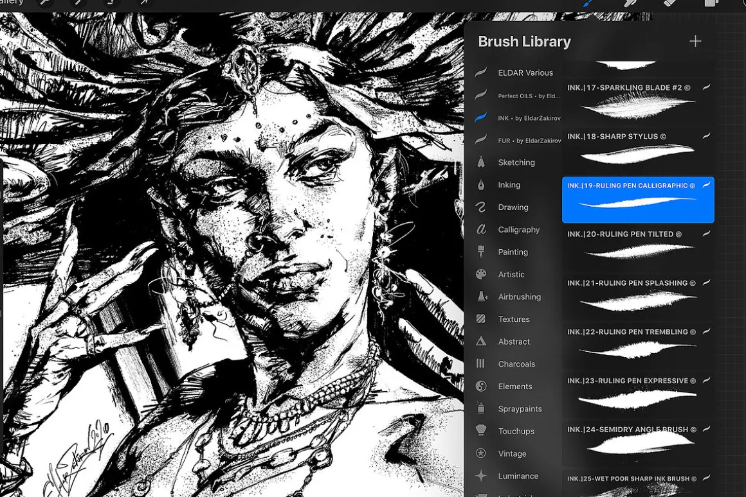Select the Eraser tool in top toolbar
The width and height of the screenshot is (746, 497).
click(670, 3)
